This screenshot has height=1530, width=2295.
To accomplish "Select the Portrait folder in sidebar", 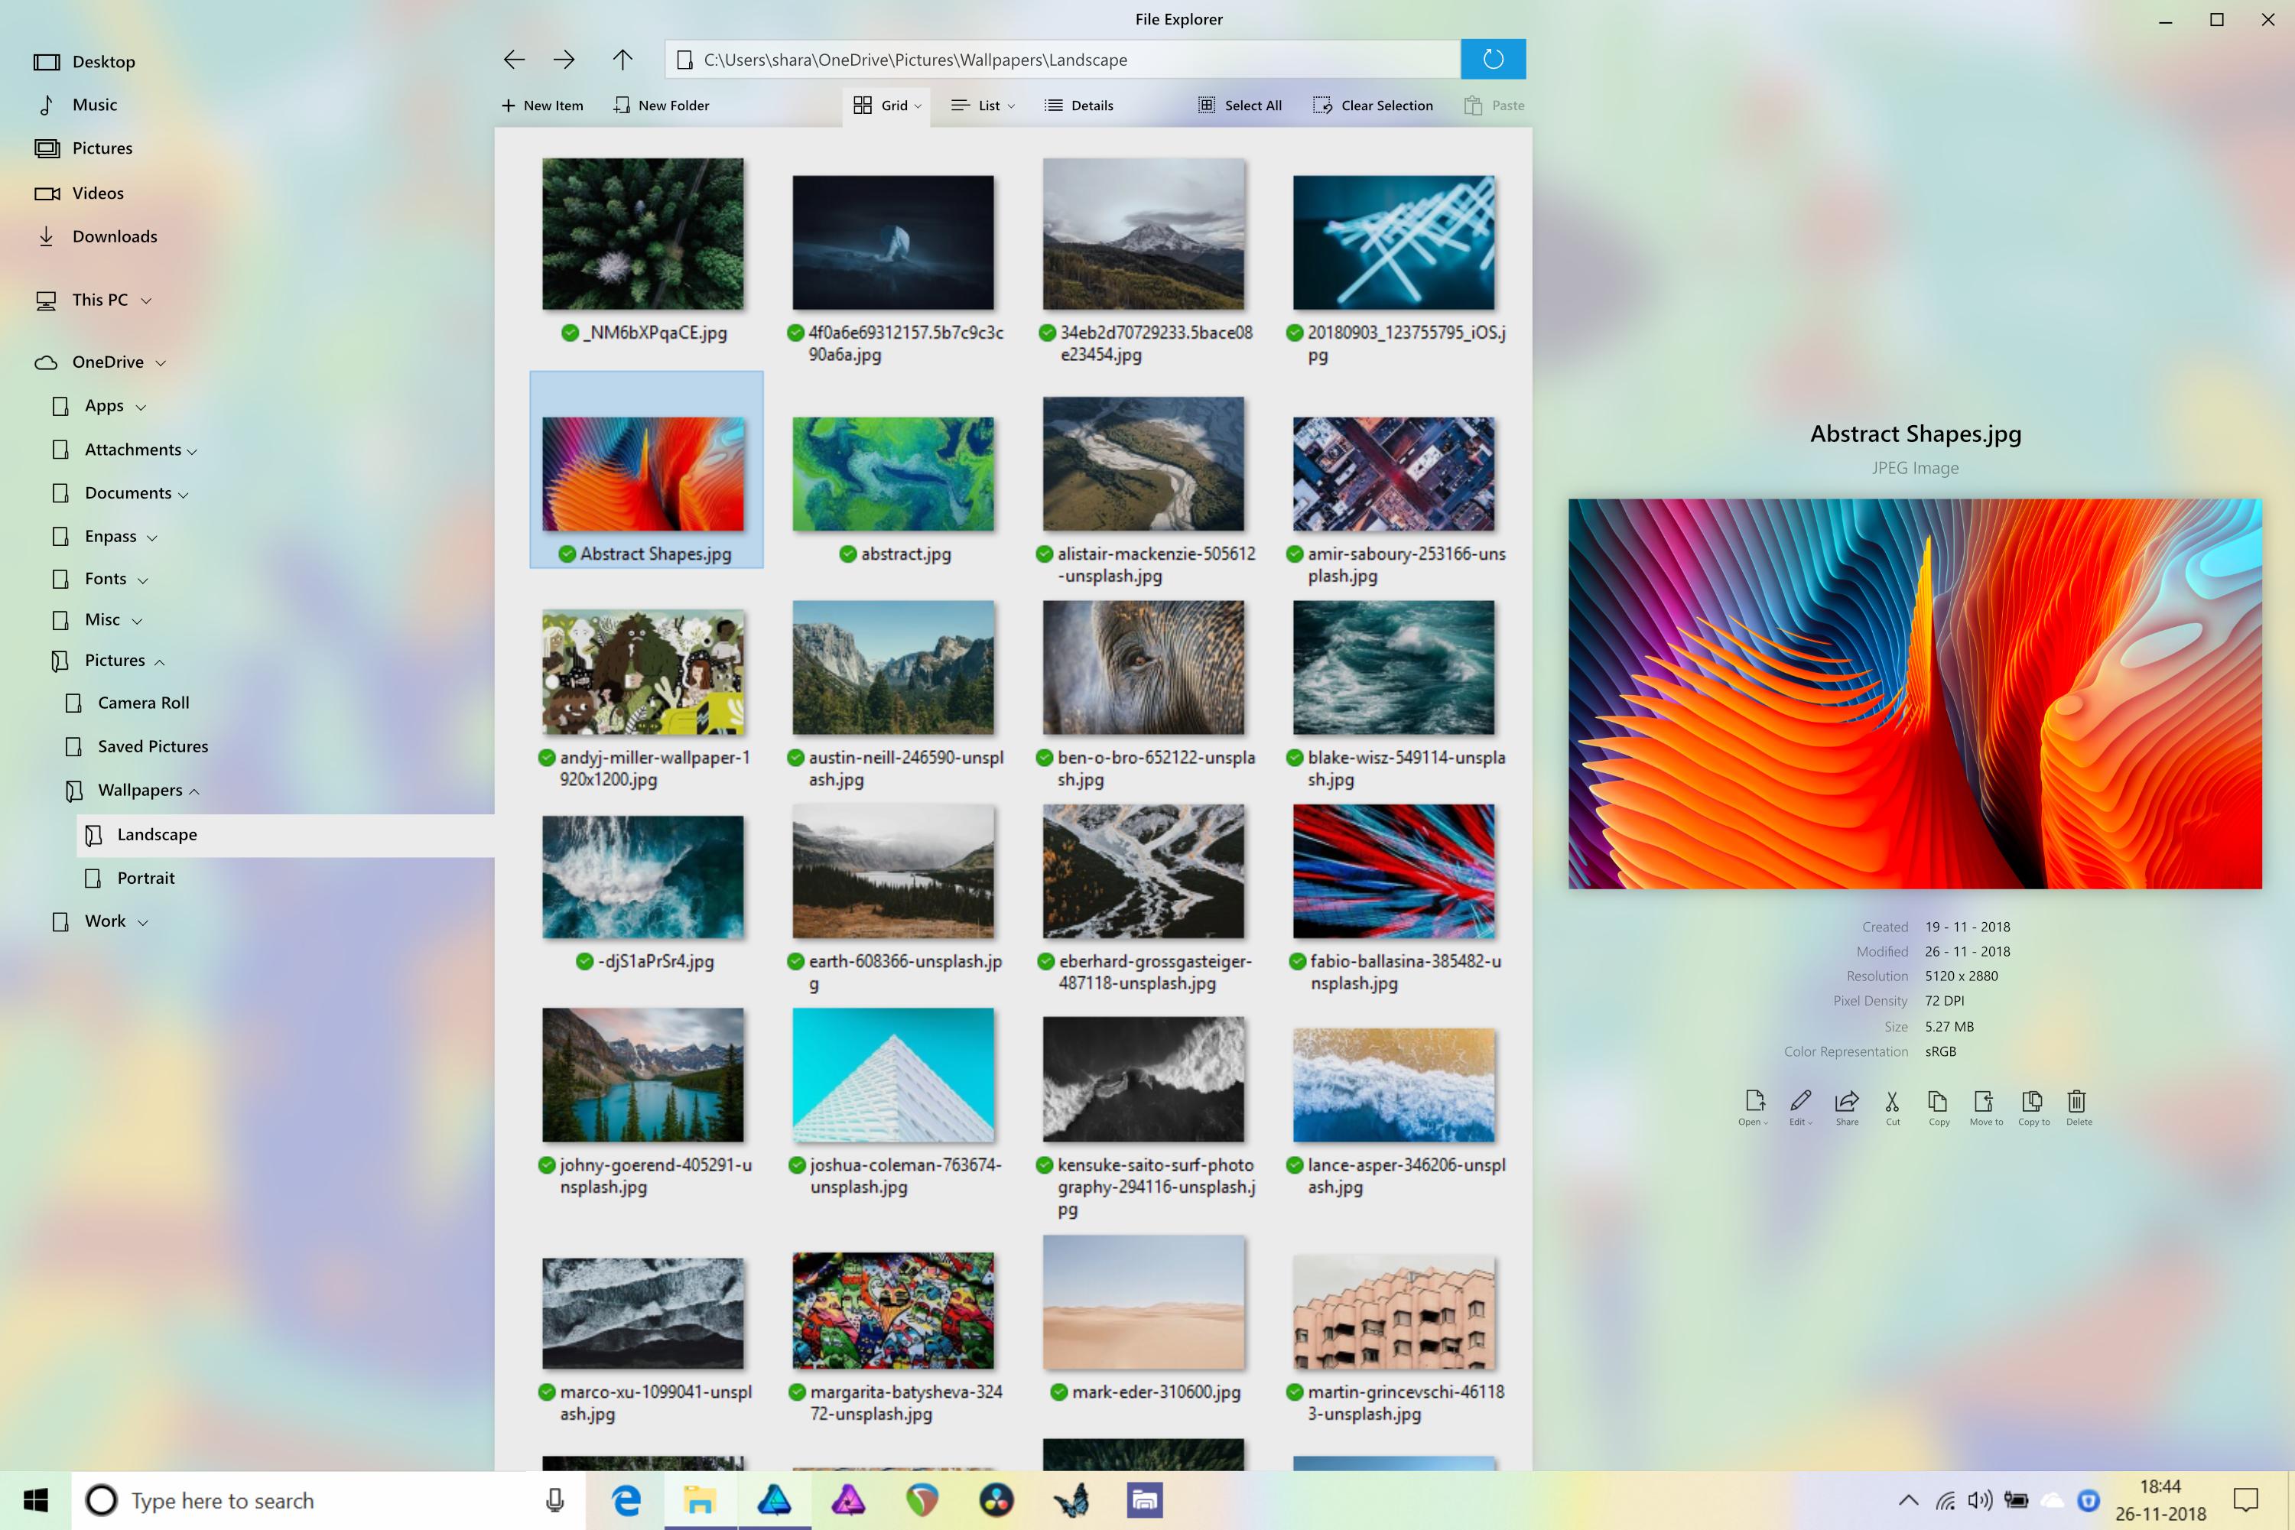I will pyautogui.click(x=145, y=879).
